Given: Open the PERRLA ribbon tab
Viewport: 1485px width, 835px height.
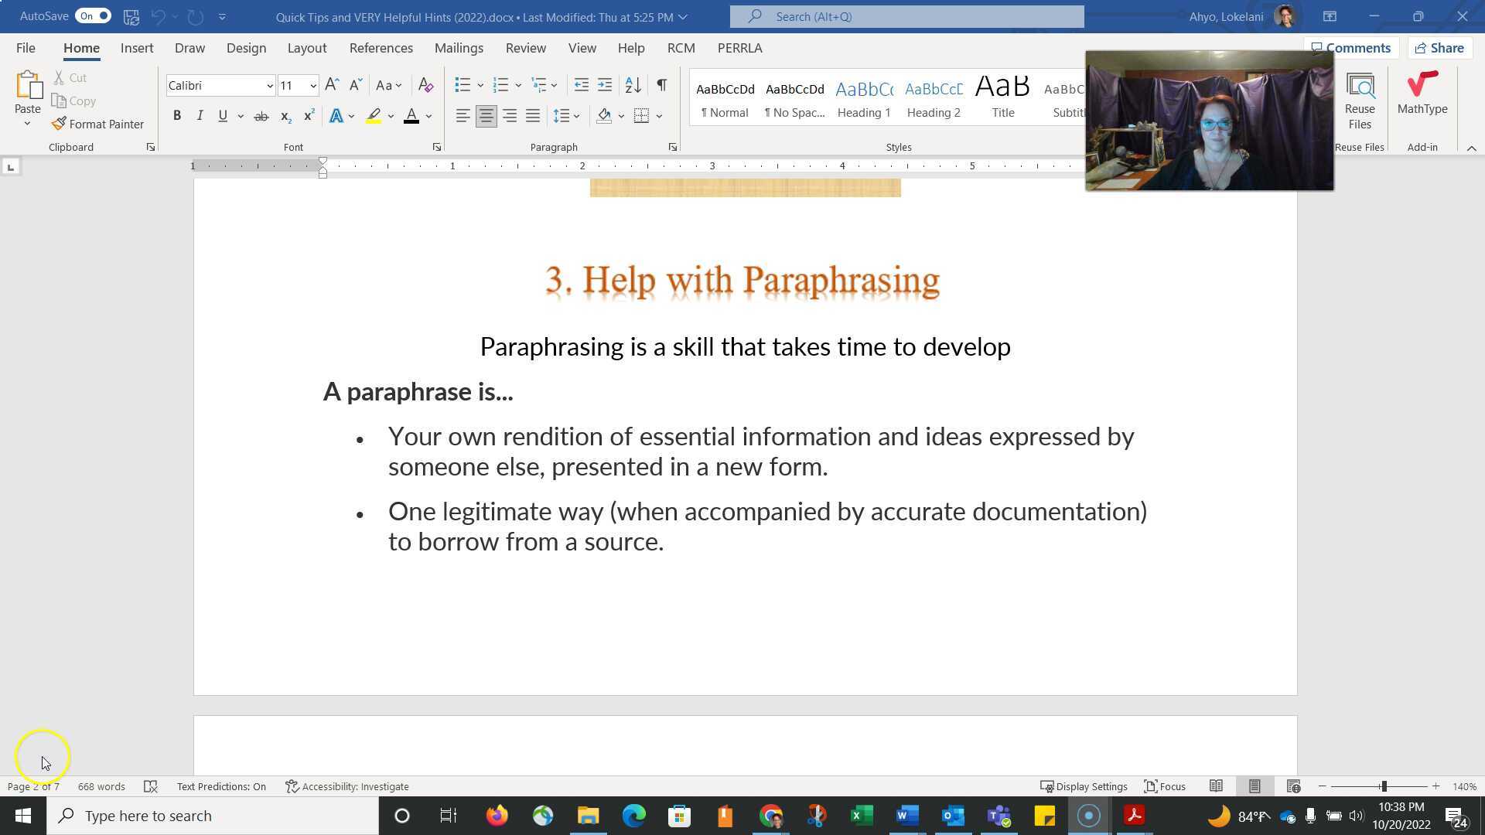Looking at the screenshot, I should point(739,48).
